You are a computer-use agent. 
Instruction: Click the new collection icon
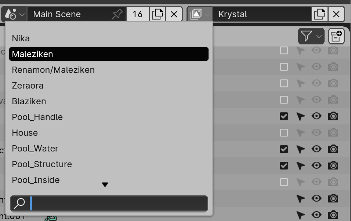point(336,36)
